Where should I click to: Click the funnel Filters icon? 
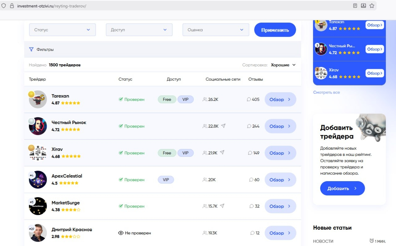pos(31,49)
